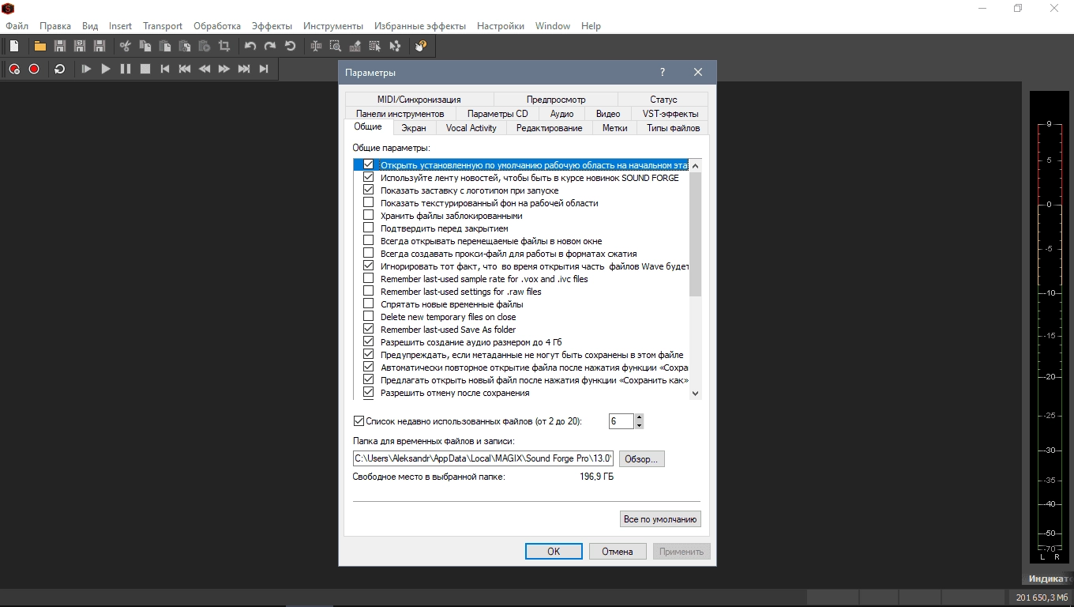
Task: Click the dialog help question mark button
Action: click(663, 72)
